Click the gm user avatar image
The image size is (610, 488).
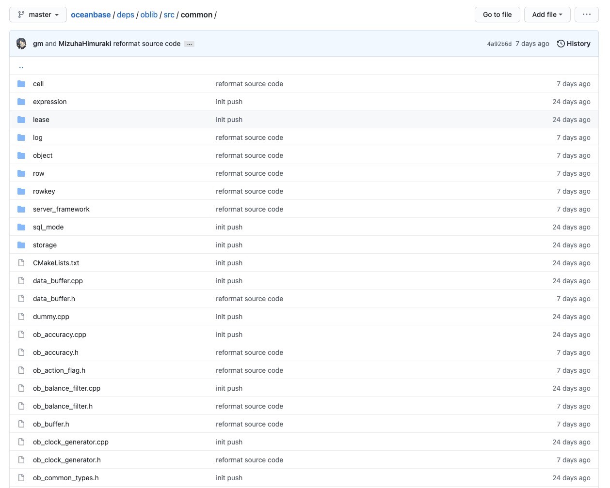pyautogui.click(x=21, y=44)
